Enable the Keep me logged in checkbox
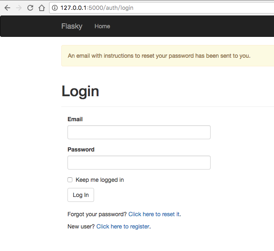 (x=70, y=180)
